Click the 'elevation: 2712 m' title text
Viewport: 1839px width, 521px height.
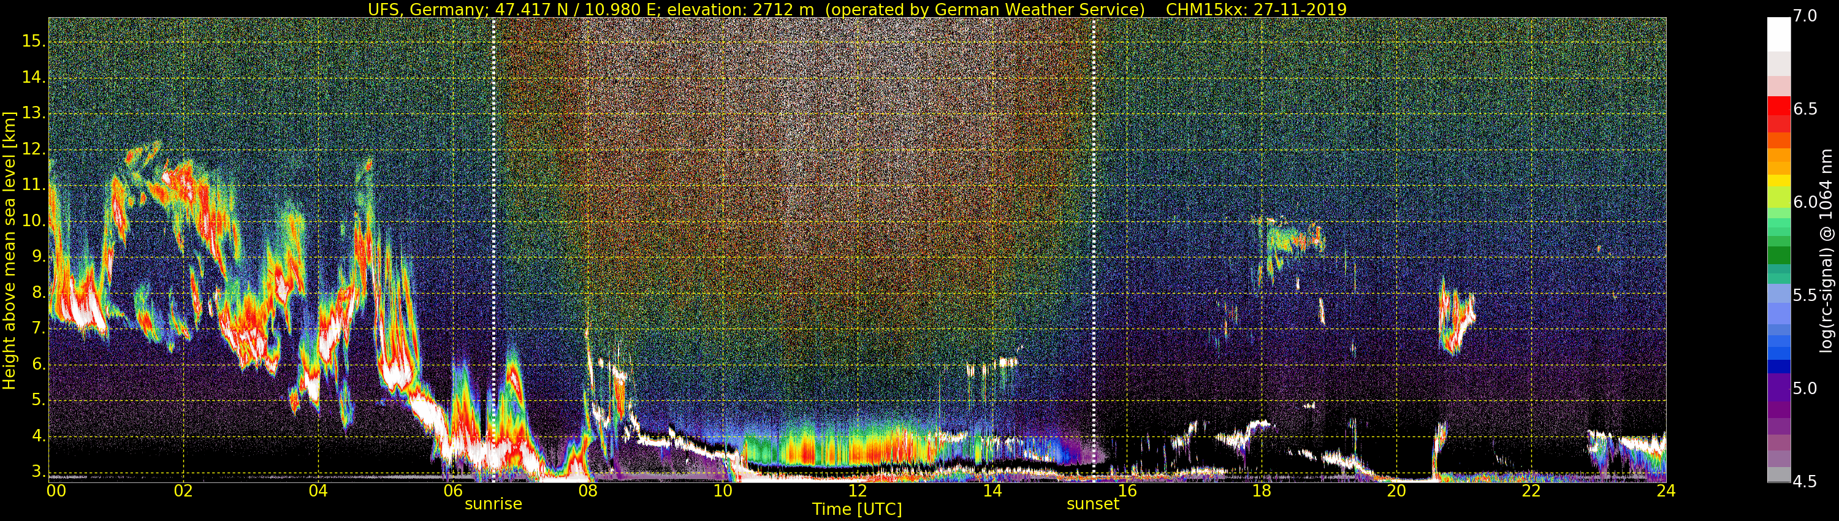(741, 10)
